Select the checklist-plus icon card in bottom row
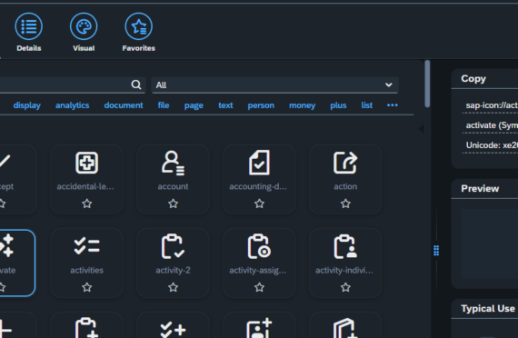The image size is (518, 338). (173, 325)
